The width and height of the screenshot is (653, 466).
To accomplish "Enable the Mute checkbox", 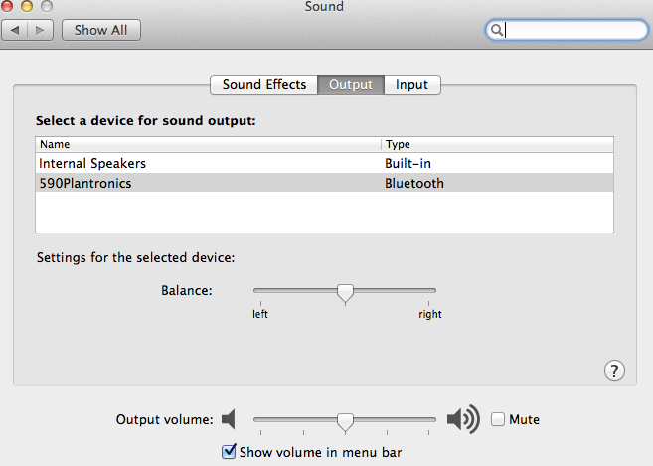I will tap(498, 419).
